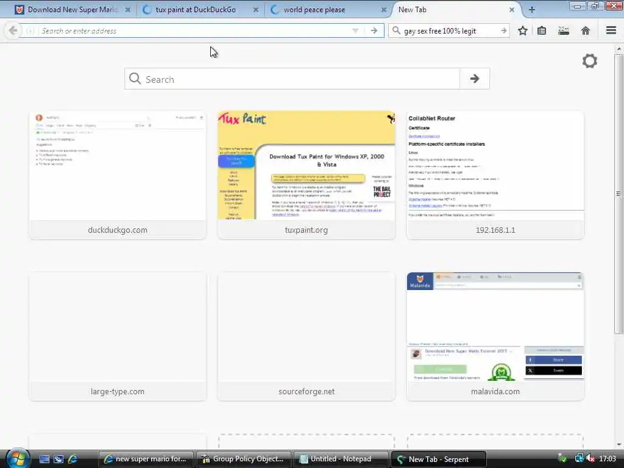Click Show Desktop quick launch icon
The width and height of the screenshot is (624, 468).
[x=44, y=459]
